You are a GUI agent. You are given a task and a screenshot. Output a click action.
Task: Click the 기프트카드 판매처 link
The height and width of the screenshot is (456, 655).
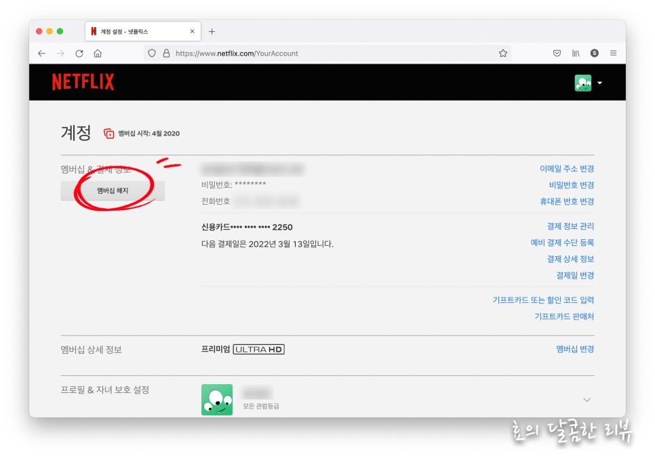coord(564,316)
